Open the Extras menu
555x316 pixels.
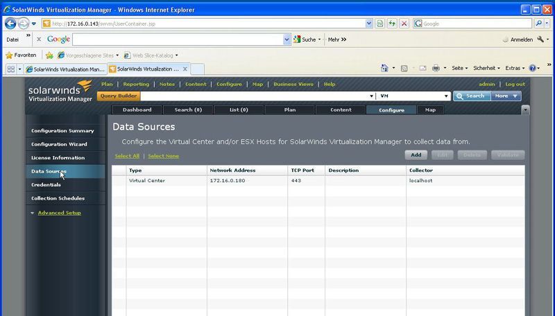(x=515, y=68)
